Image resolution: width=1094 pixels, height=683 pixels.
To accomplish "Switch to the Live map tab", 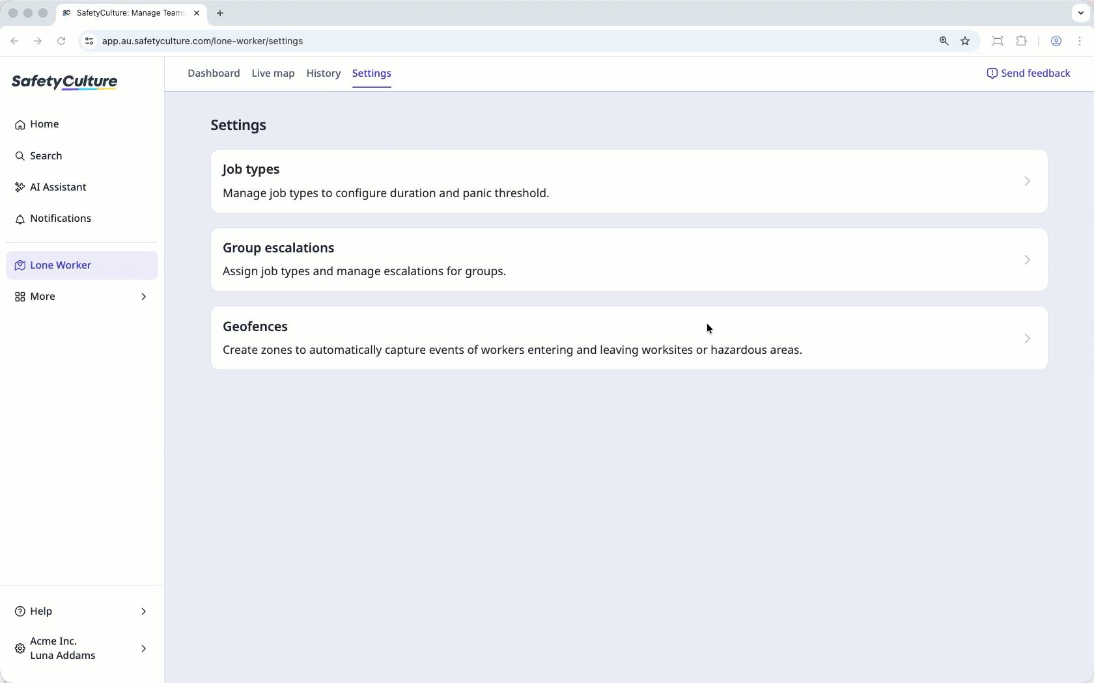I will pyautogui.click(x=273, y=74).
